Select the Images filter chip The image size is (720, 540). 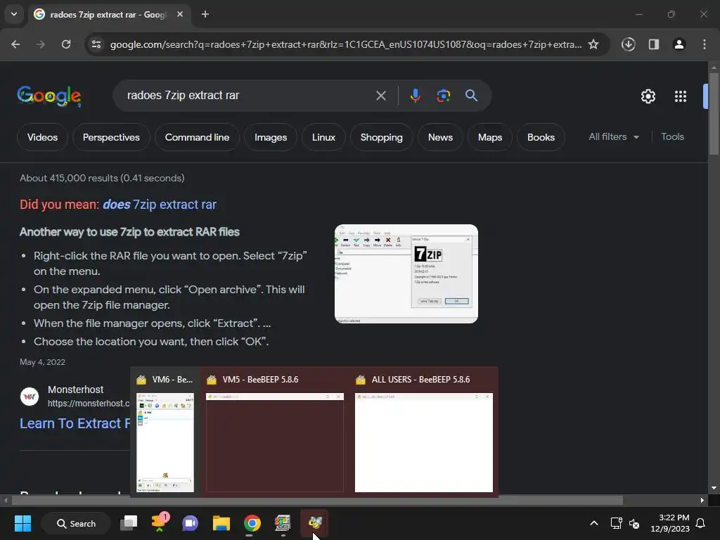271,137
